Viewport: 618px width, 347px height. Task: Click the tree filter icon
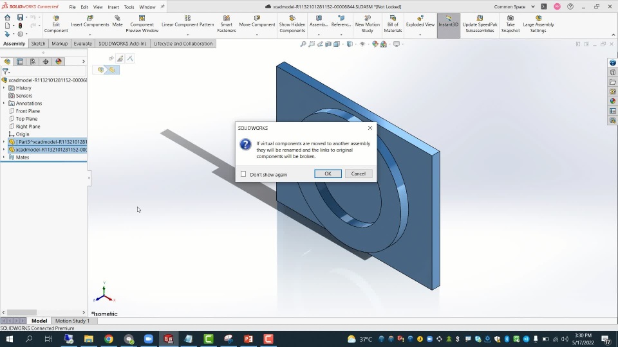[6, 71]
